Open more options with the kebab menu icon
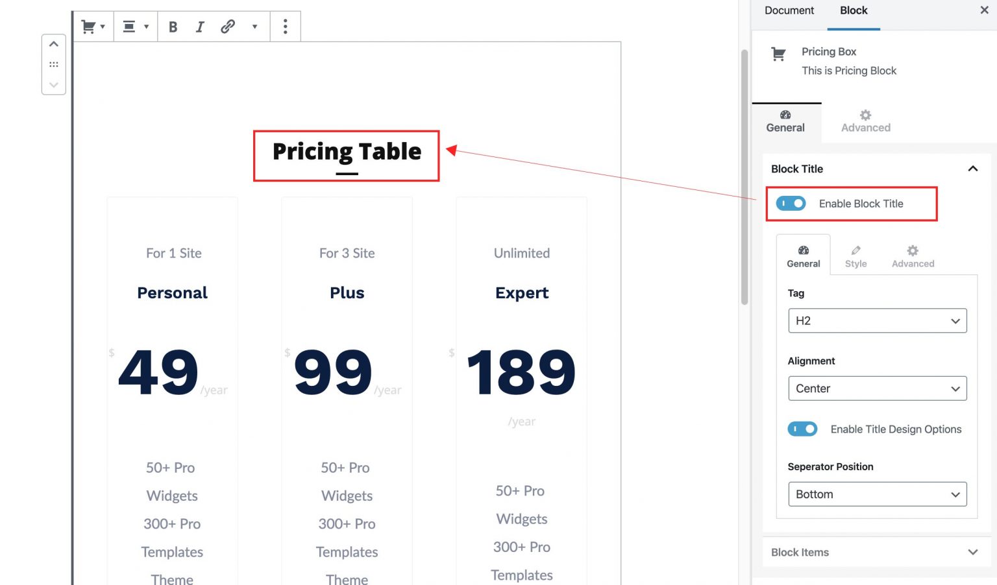 coord(285,26)
